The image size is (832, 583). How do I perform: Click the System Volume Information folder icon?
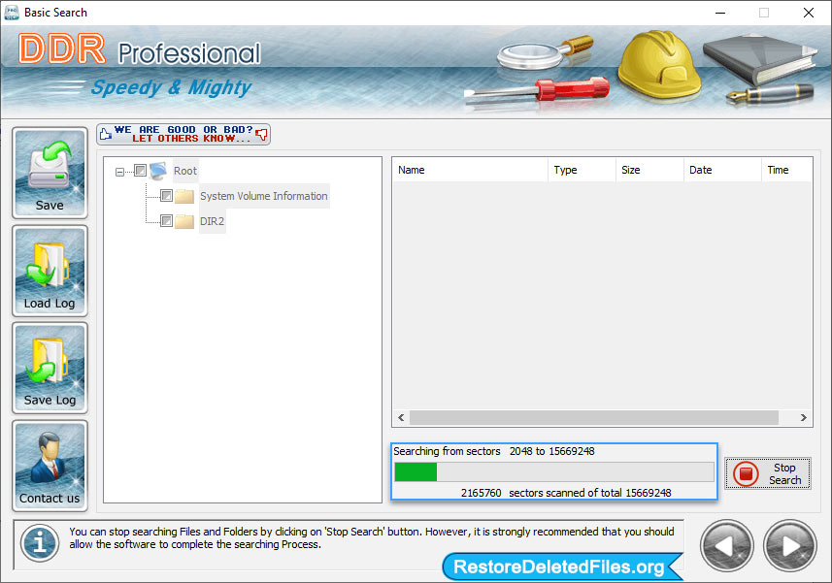click(184, 196)
